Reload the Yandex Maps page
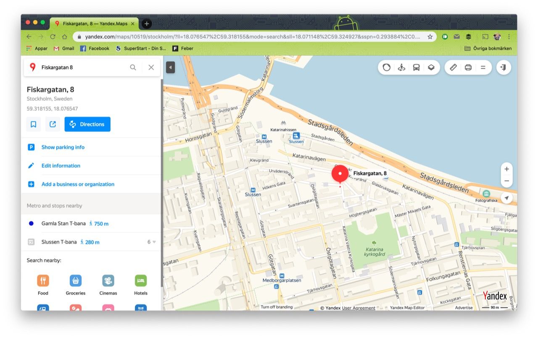The image size is (538, 338). pyautogui.click(x=53, y=37)
